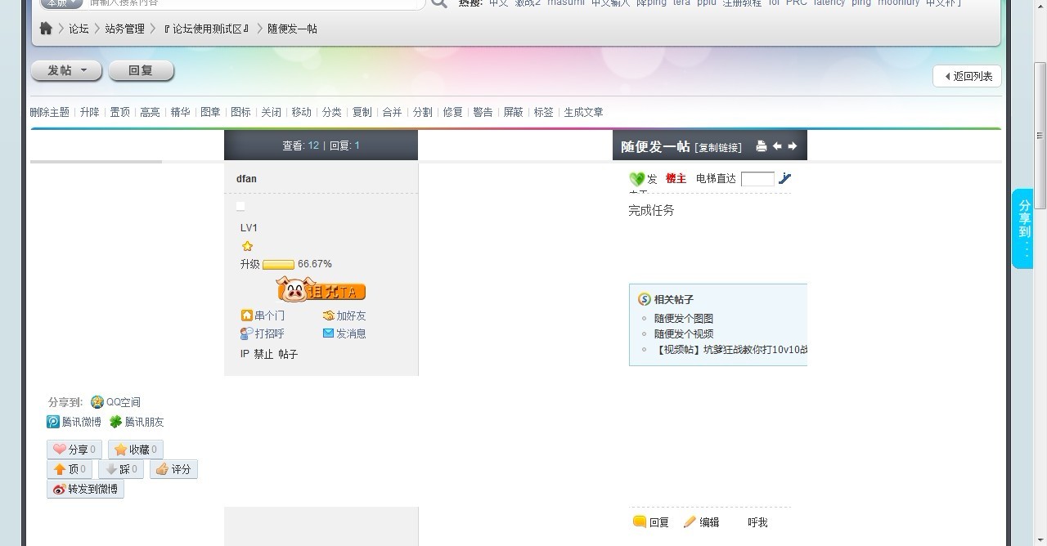
Task: Click the gold star rank icon
Action: (x=247, y=246)
